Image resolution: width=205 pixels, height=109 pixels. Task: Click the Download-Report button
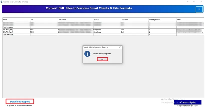point(20,102)
